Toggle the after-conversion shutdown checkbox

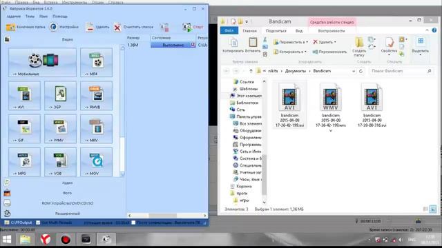click(x=133, y=223)
